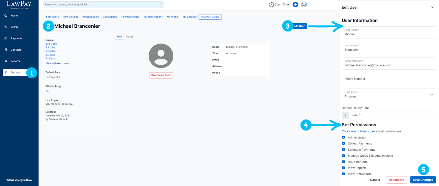Uncheck the Administrator permission
The height and width of the screenshot is (186, 439).
tap(344, 137)
